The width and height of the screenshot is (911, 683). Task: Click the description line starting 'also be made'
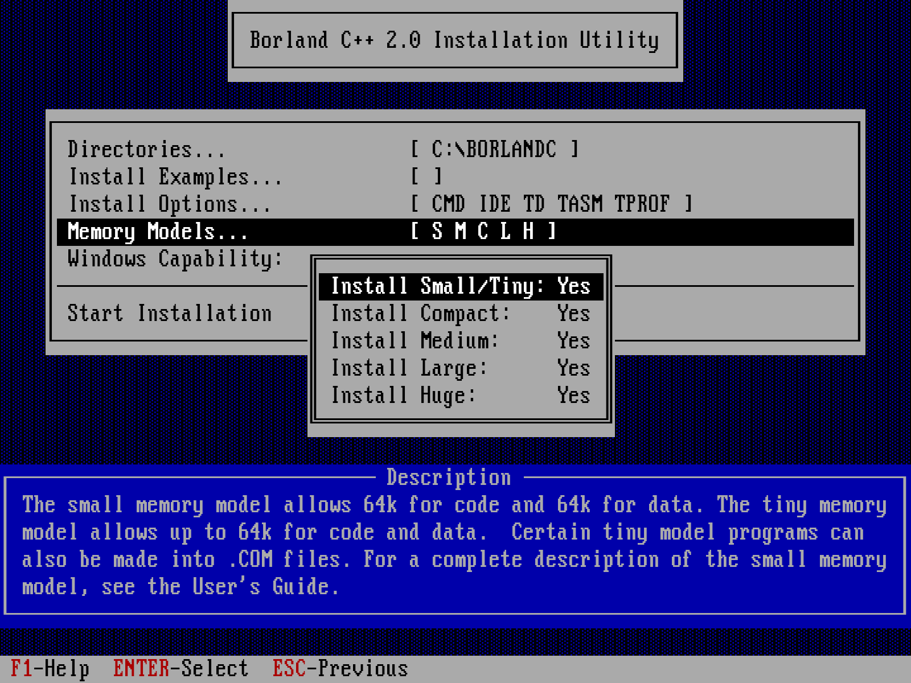[454, 559]
